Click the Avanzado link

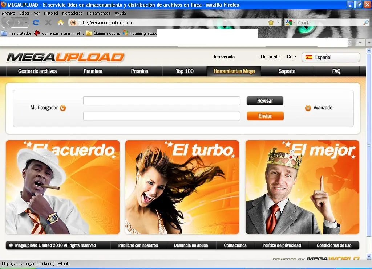tap(323, 108)
